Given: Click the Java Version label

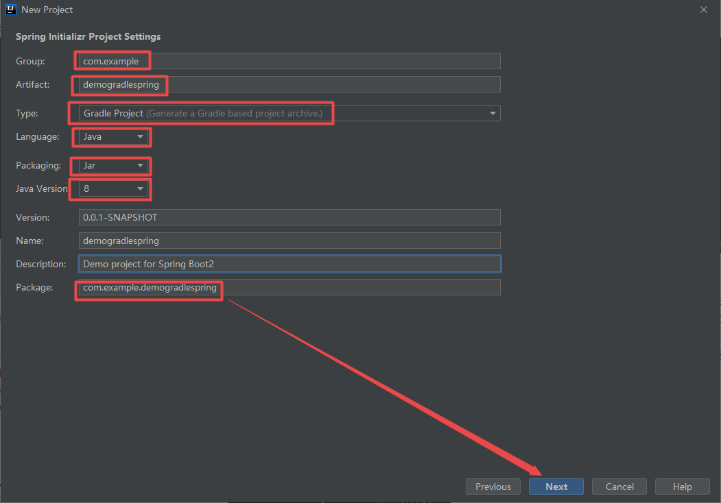Looking at the screenshot, I should pos(41,189).
